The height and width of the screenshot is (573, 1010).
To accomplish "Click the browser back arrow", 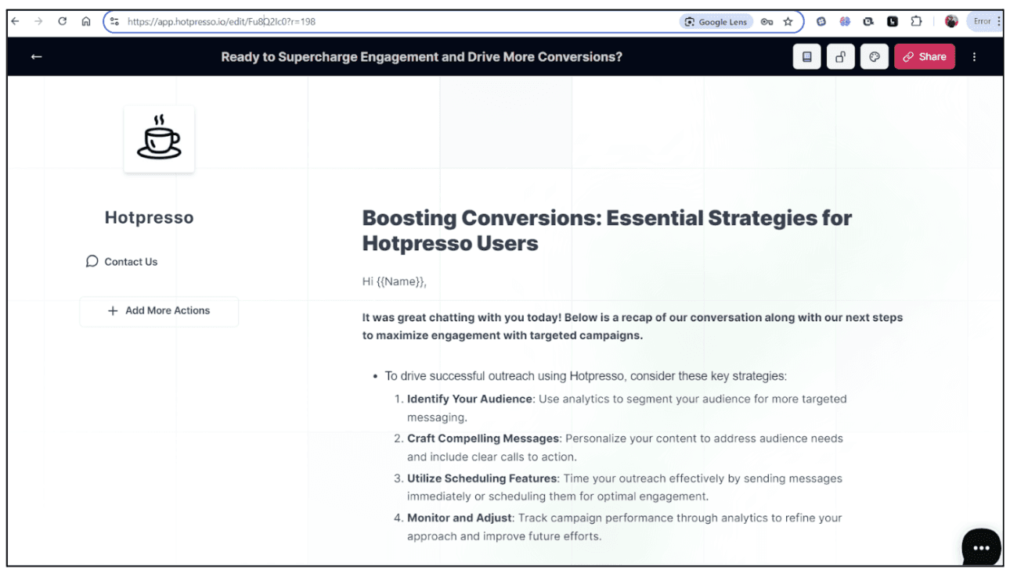I will 15,22.
